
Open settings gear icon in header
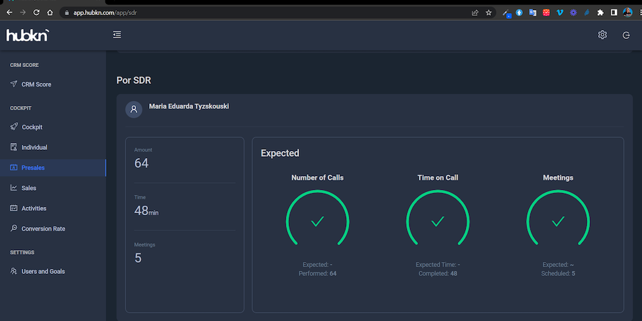603,35
